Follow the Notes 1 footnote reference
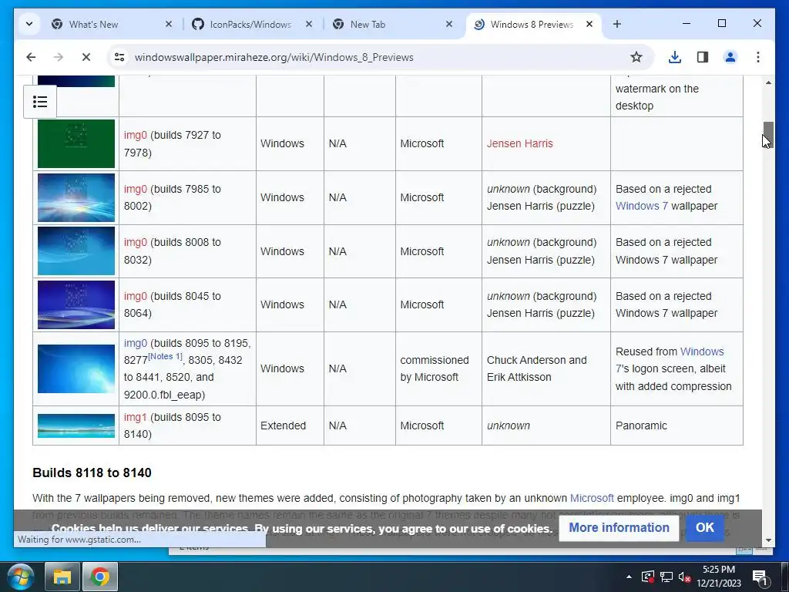Viewport: 789px width, 592px height. click(x=165, y=356)
